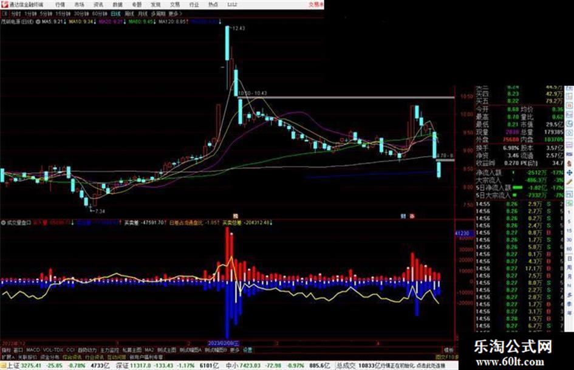Switch to the 分时 chart period
The height and width of the screenshot is (370, 574).
pos(16,14)
